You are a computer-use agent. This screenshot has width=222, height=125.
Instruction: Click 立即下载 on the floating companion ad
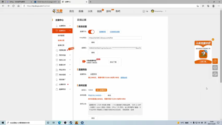203,61
